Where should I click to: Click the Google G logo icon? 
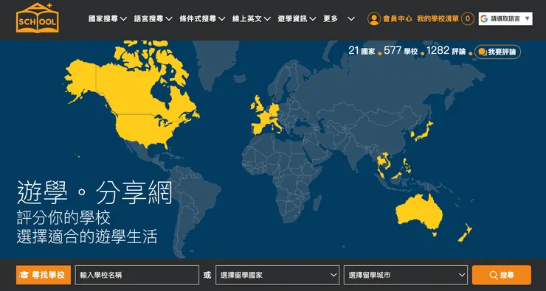coord(484,18)
